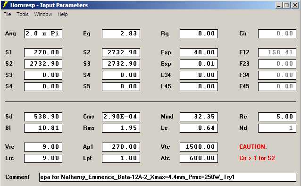Click the Lpt field showing 1.80
301x186 pixels.
pos(121,158)
